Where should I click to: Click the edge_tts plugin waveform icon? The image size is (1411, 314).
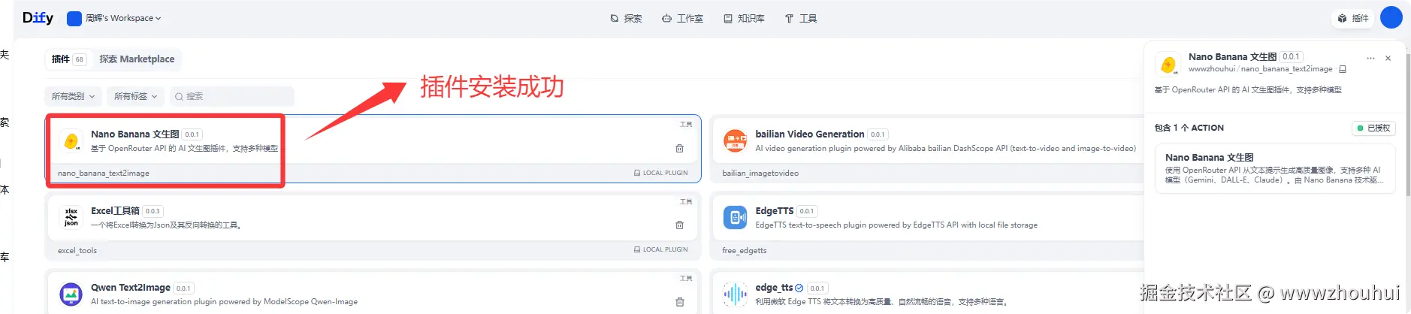[735, 294]
